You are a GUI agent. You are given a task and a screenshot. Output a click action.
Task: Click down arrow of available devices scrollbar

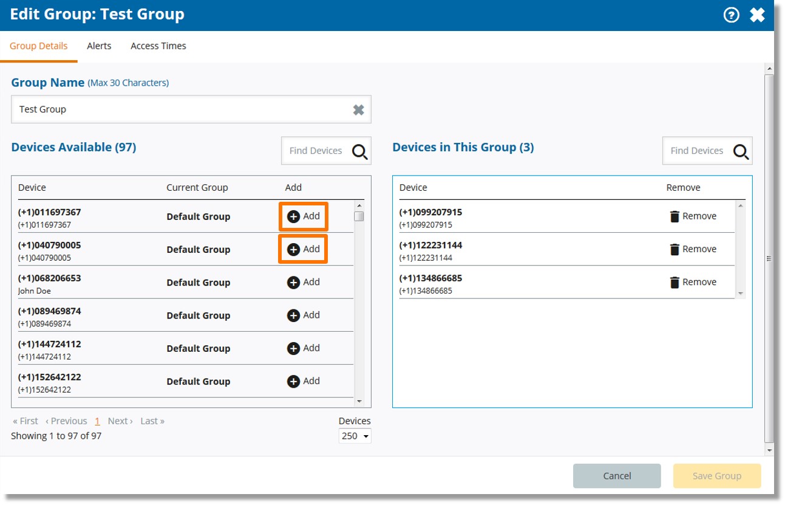point(359,401)
